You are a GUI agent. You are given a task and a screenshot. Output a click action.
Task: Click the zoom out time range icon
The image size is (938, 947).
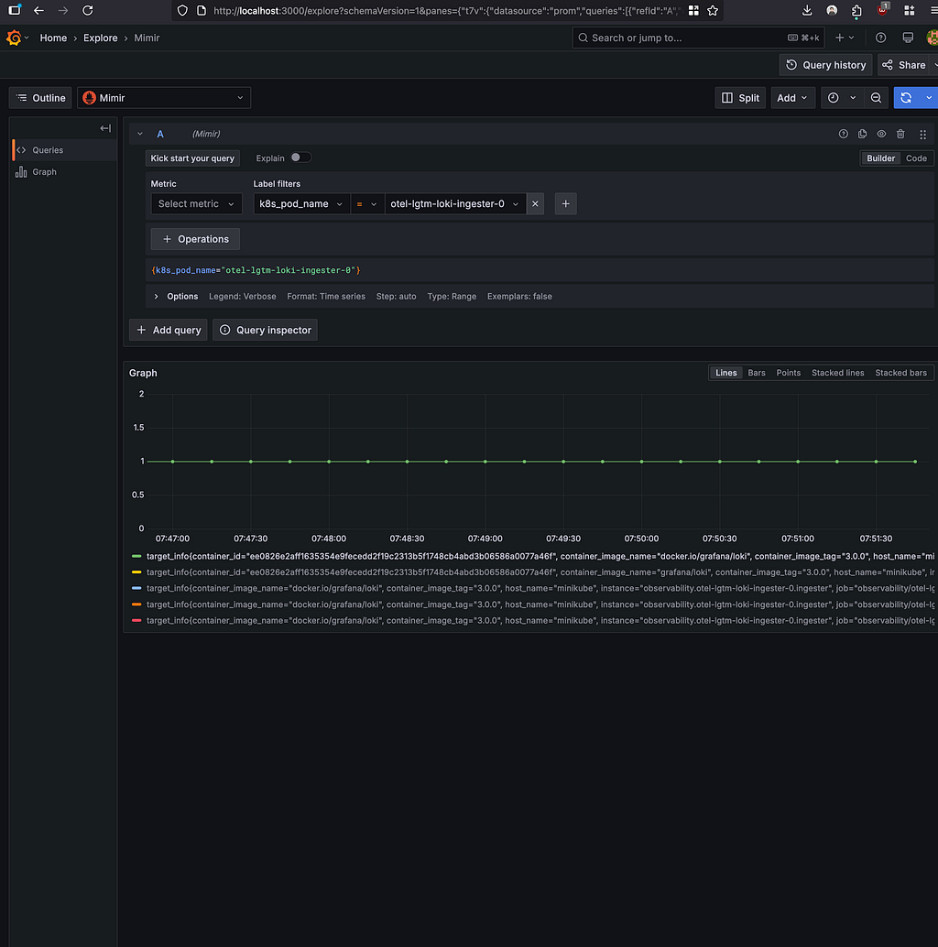pos(876,98)
